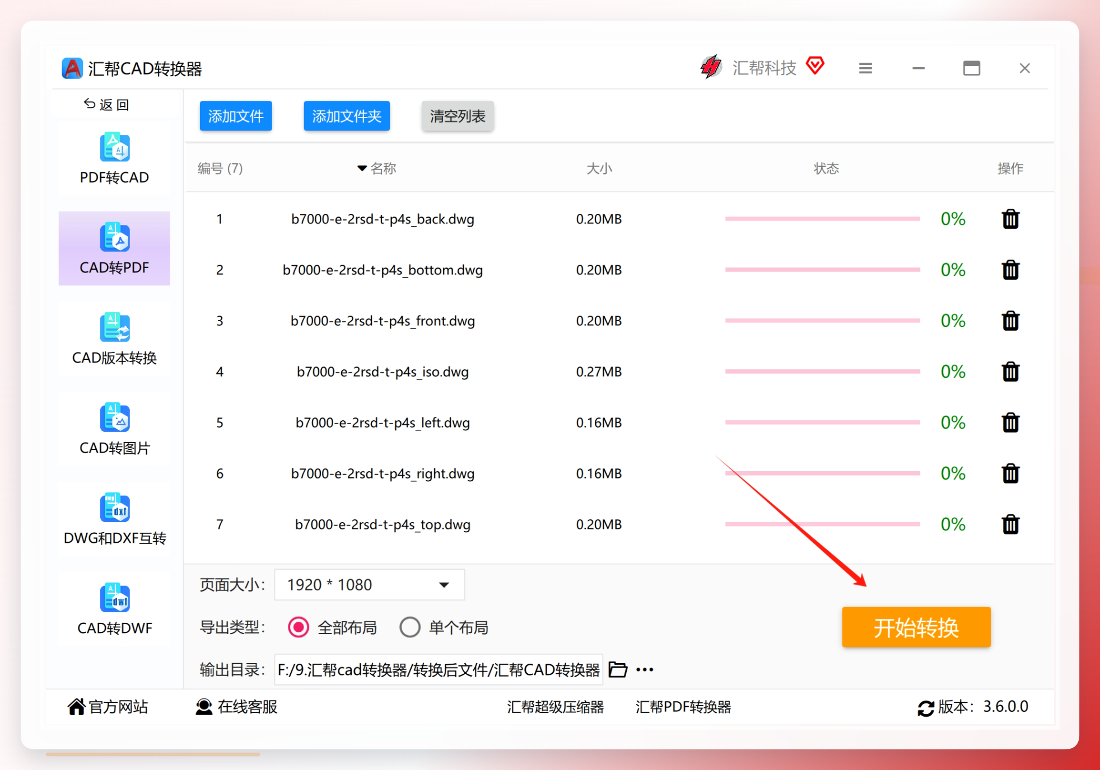This screenshot has height=770, width=1100.
Task: Open the 在线客服 support link
Action: 236,707
